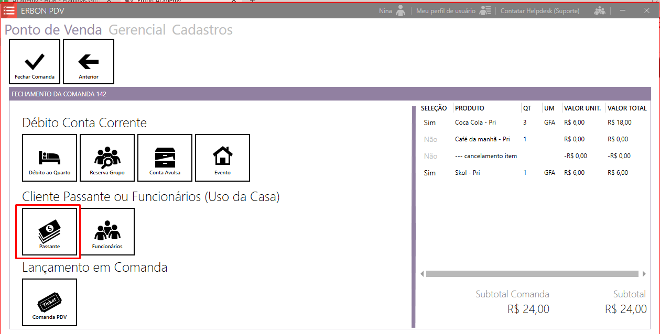Go back with the Anterior arrow
This screenshot has height=334, width=660.
89,62
